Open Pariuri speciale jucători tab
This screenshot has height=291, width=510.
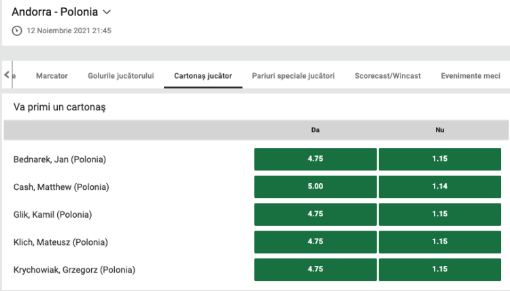[293, 76]
